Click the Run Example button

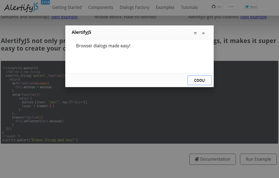tap(258, 159)
